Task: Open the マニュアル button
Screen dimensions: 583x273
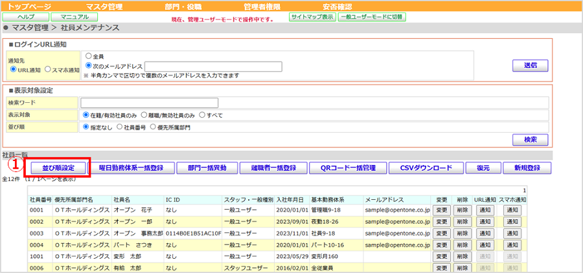Action: click(74, 17)
